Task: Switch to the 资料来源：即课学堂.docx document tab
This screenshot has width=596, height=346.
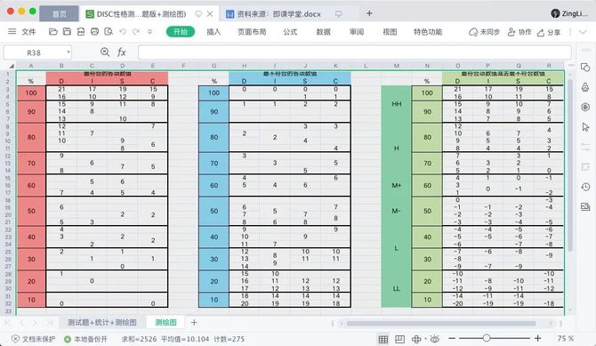Action: (x=279, y=14)
